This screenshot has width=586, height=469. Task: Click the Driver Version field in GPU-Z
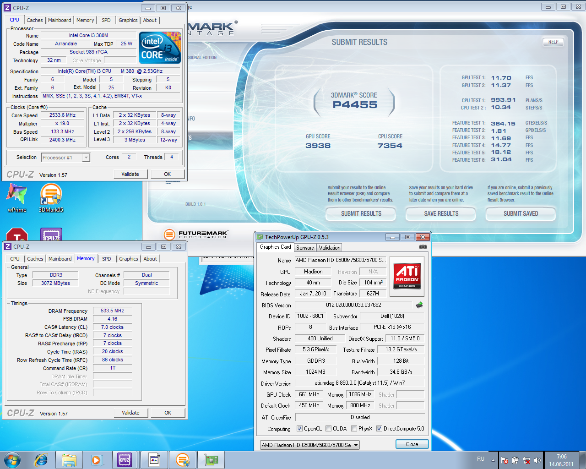tap(360, 383)
